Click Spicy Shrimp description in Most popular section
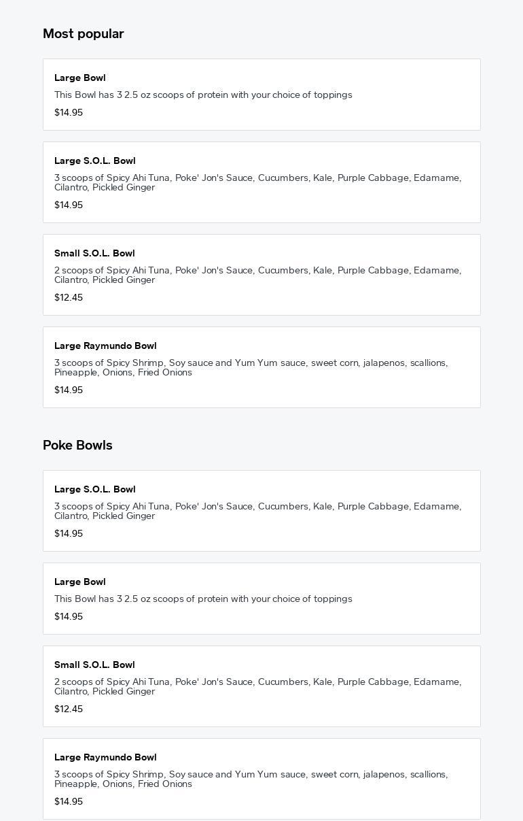Viewport: 523px width, 821px height. [x=251, y=367]
